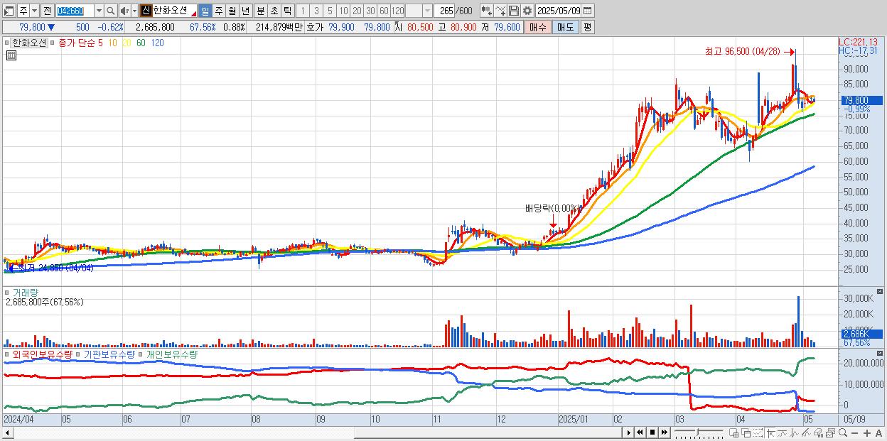The width and height of the screenshot is (887, 441).
Task: Click the rewind playback button
Action: [x=640, y=432]
